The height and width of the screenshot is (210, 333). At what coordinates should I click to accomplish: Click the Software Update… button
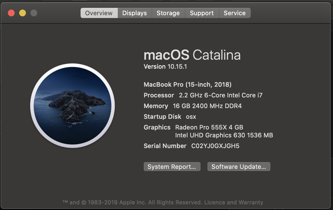(239, 167)
